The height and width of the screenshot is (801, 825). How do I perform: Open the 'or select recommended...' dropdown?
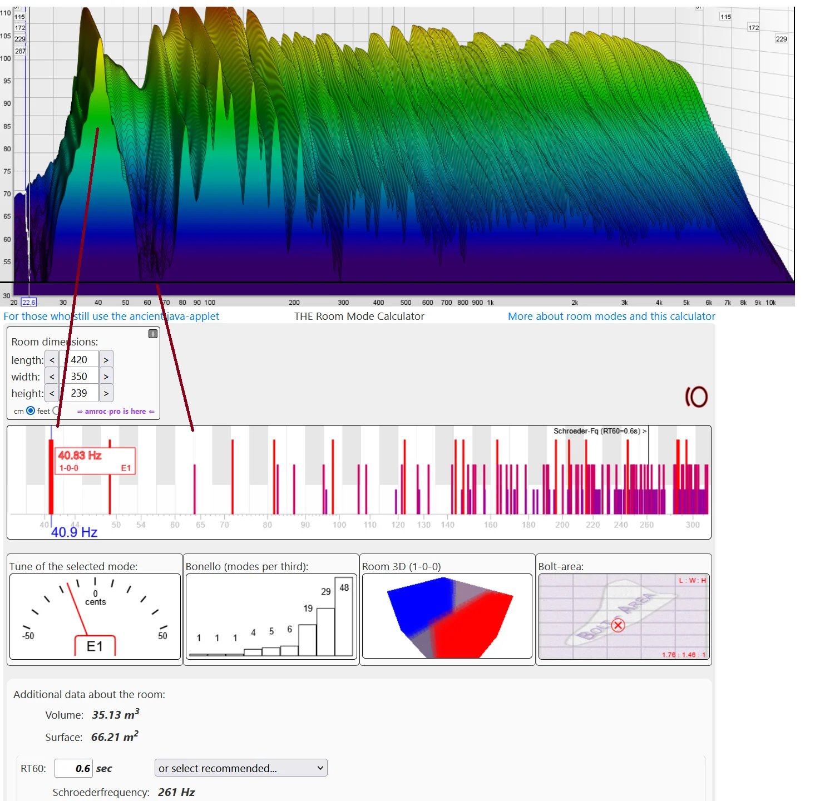pyautogui.click(x=241, y=768)
